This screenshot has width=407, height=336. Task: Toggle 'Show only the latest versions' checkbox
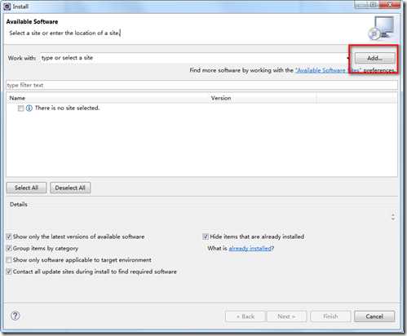pos(9,237)
